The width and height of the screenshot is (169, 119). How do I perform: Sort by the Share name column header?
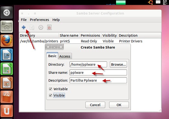tap(69, 36)
